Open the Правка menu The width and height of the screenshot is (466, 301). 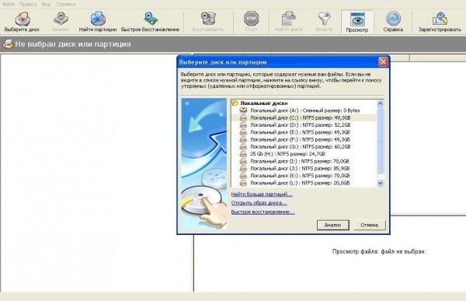(28, 4)
